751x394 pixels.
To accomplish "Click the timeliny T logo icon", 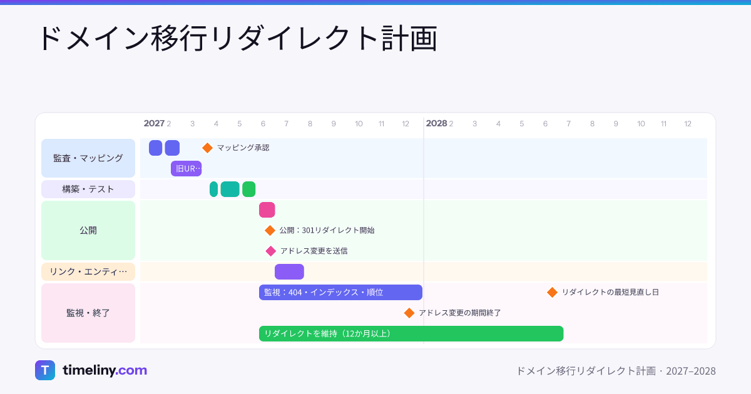I will coord(45,370).
